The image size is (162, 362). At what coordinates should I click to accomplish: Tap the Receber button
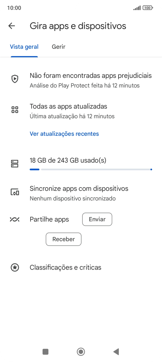[x=64, y=239]
